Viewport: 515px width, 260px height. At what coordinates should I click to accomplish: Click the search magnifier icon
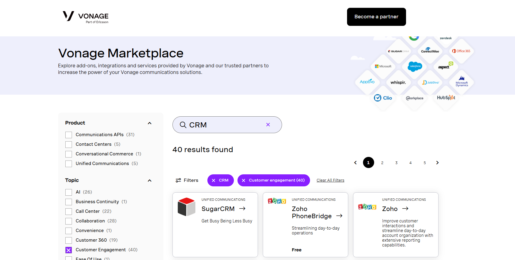pyautogui.click(x=183, y=125)
